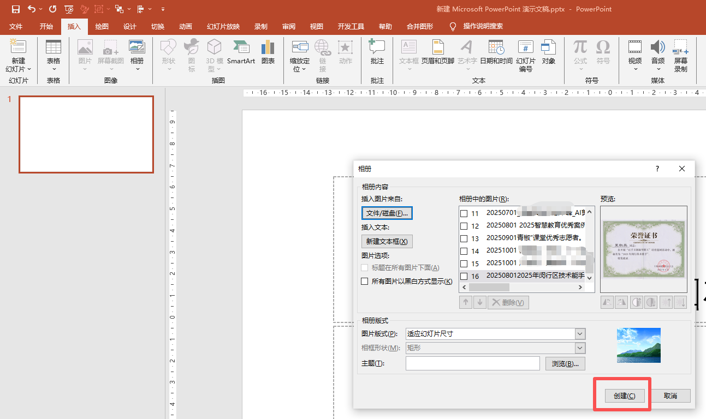Click the 幻灯片编号 slide number icon
Viewport: 706px width, 419px height.
coord(526,47)
